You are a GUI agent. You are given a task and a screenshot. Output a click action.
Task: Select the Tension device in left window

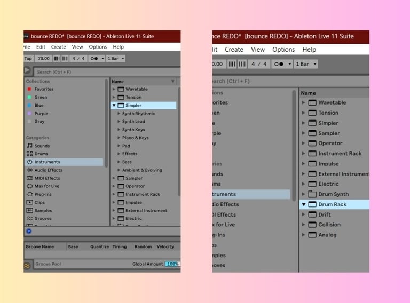[x=133, y=97]
